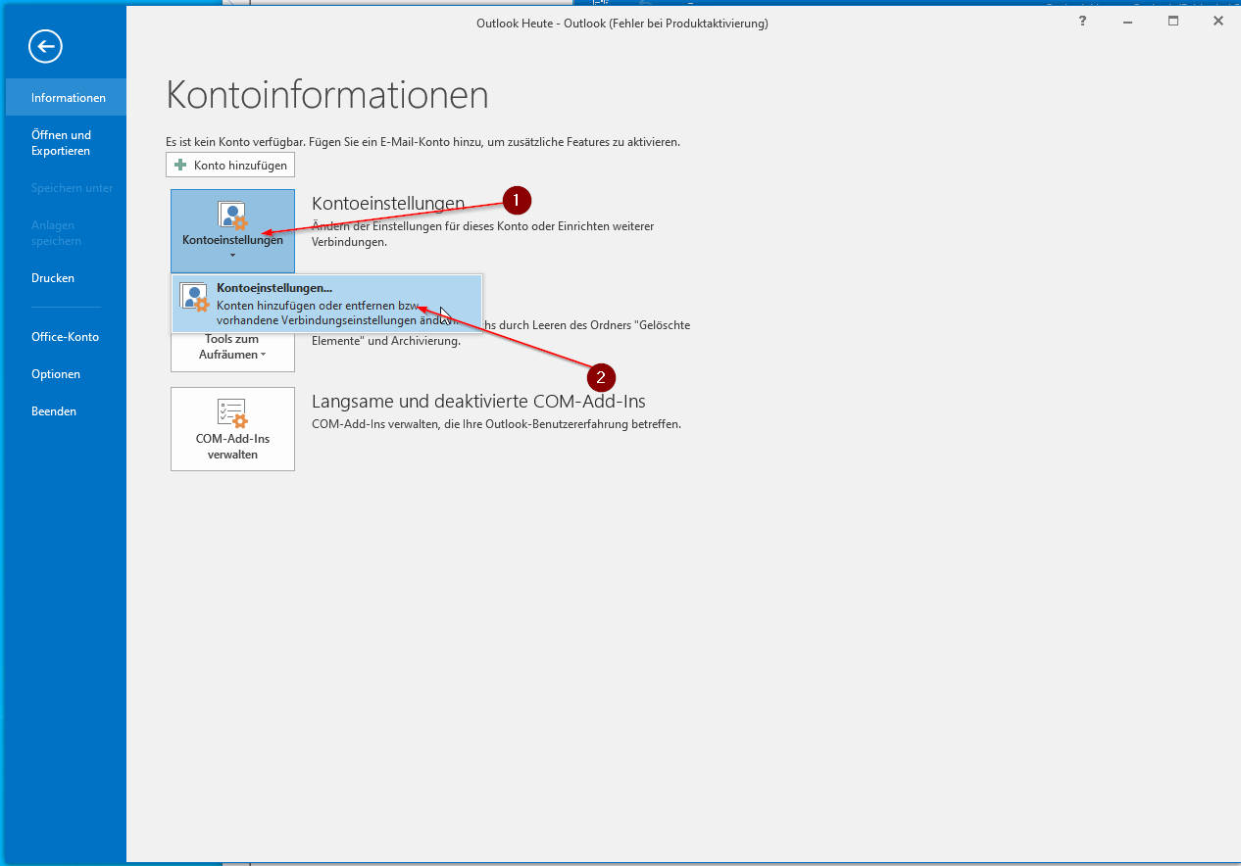The width and height of the screenshot is (1241, 866).
Task: Click the COM-Add-Ins verwalten checklist icon
Action: (232, 412)
